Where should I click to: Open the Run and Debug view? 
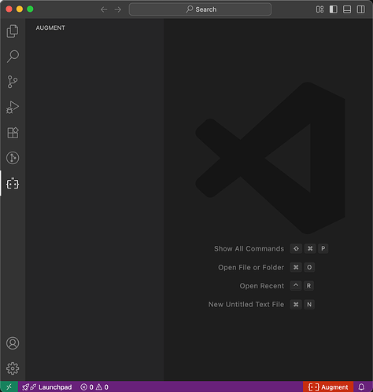click(13, 107)
